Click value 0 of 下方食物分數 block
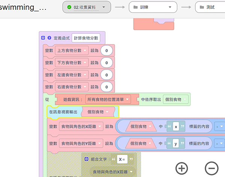This screenshot has width=225, height=177. [106, 63]
